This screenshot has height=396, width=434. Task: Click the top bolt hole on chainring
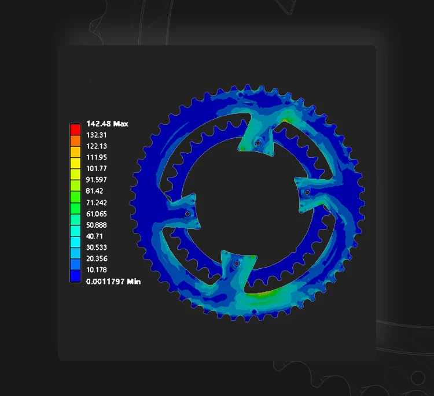(258, 143)
